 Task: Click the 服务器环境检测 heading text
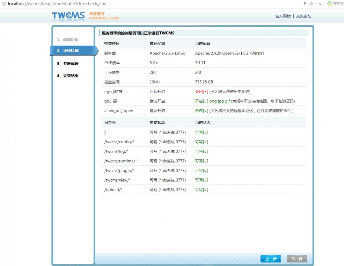click(x=138, y=33)
